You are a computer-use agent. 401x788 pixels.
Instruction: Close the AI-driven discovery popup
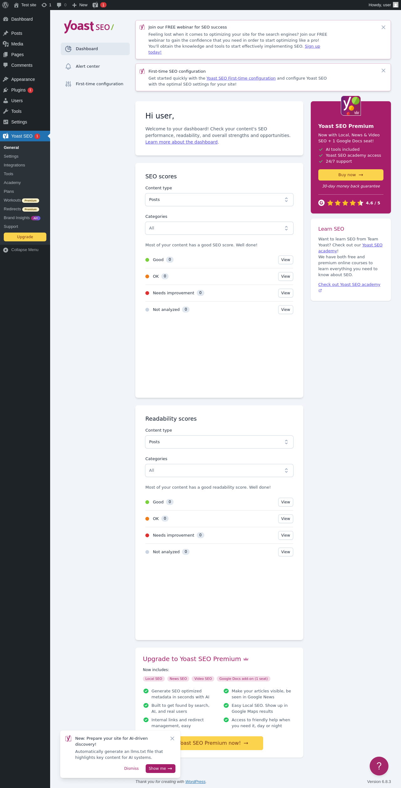(172, 738)
